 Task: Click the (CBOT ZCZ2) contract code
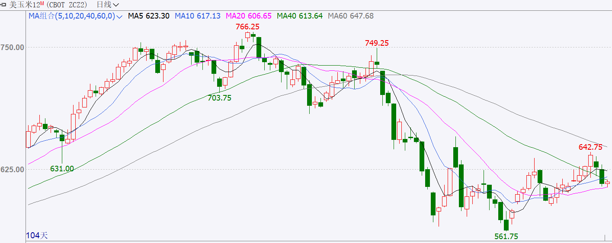[x=67, y=5]
